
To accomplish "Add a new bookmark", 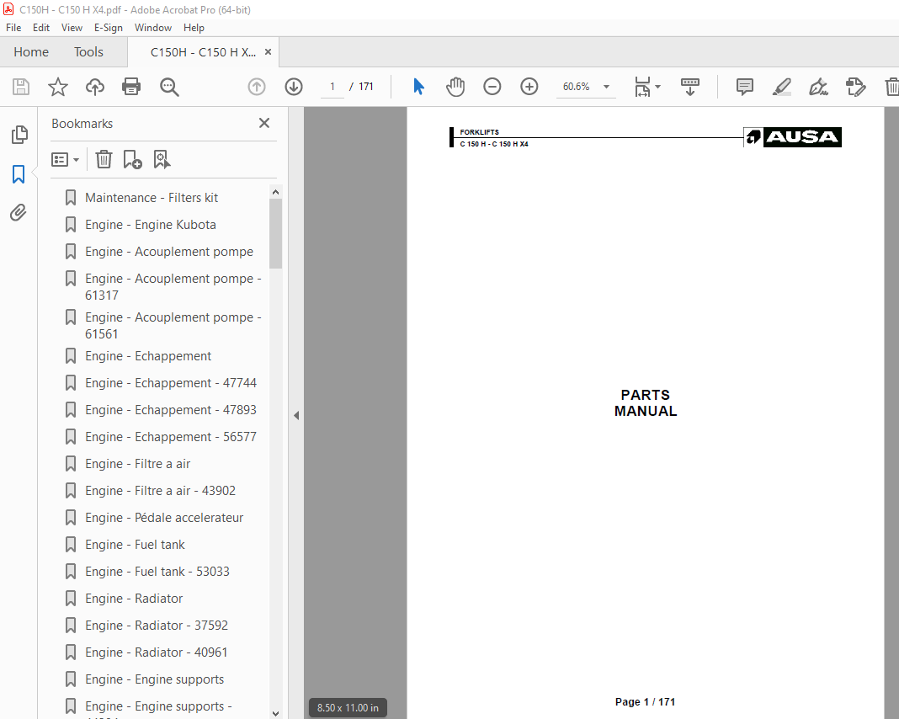I will tap(132, 159).
